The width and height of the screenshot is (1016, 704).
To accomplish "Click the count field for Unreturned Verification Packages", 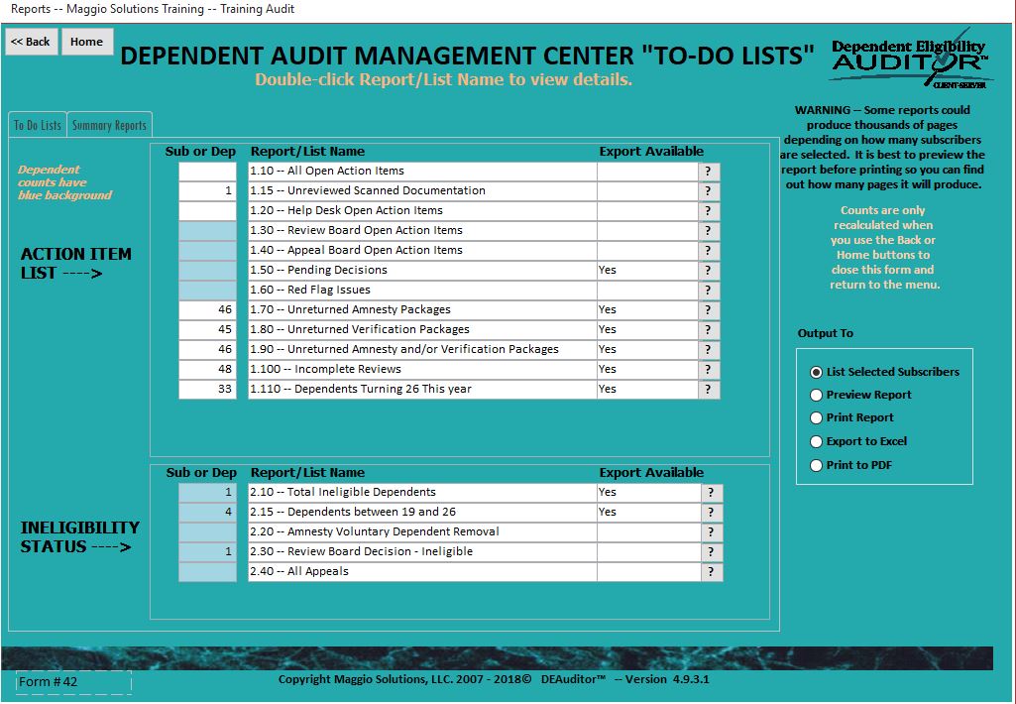I will pyautogui.click(x=207, y=330).
